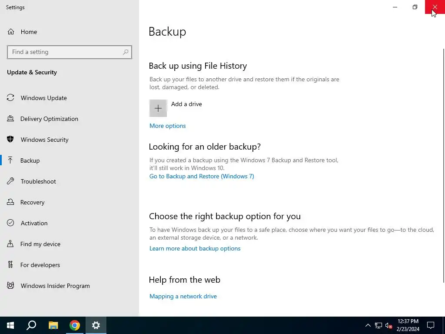
Task: Click Choose the right backup option heading
Action: point(225,216)
